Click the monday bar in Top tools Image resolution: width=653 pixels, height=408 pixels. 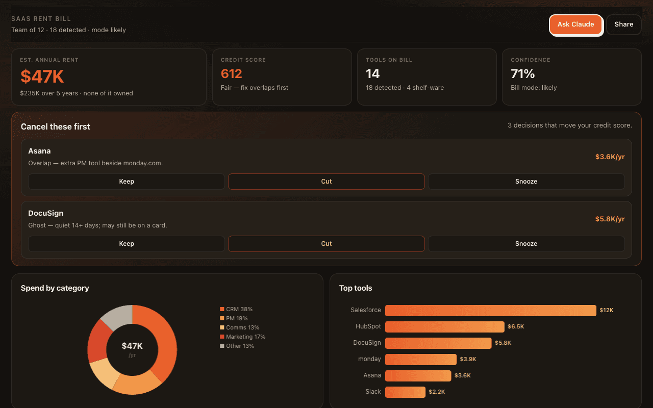pos(421,359)
